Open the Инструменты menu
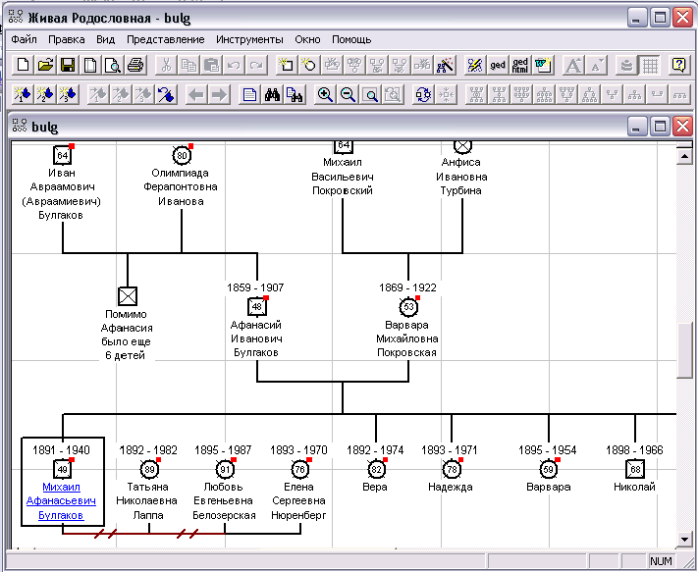The image size is (698, 572). (x=249, y=39)
